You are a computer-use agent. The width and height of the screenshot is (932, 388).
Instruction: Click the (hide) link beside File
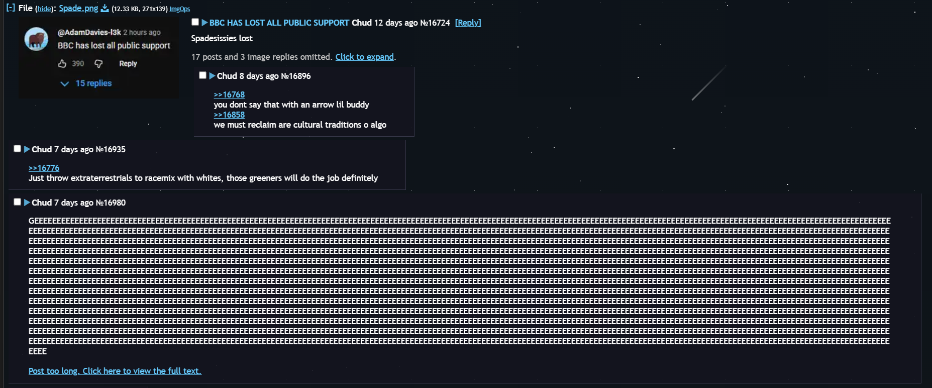coord(44,9)
